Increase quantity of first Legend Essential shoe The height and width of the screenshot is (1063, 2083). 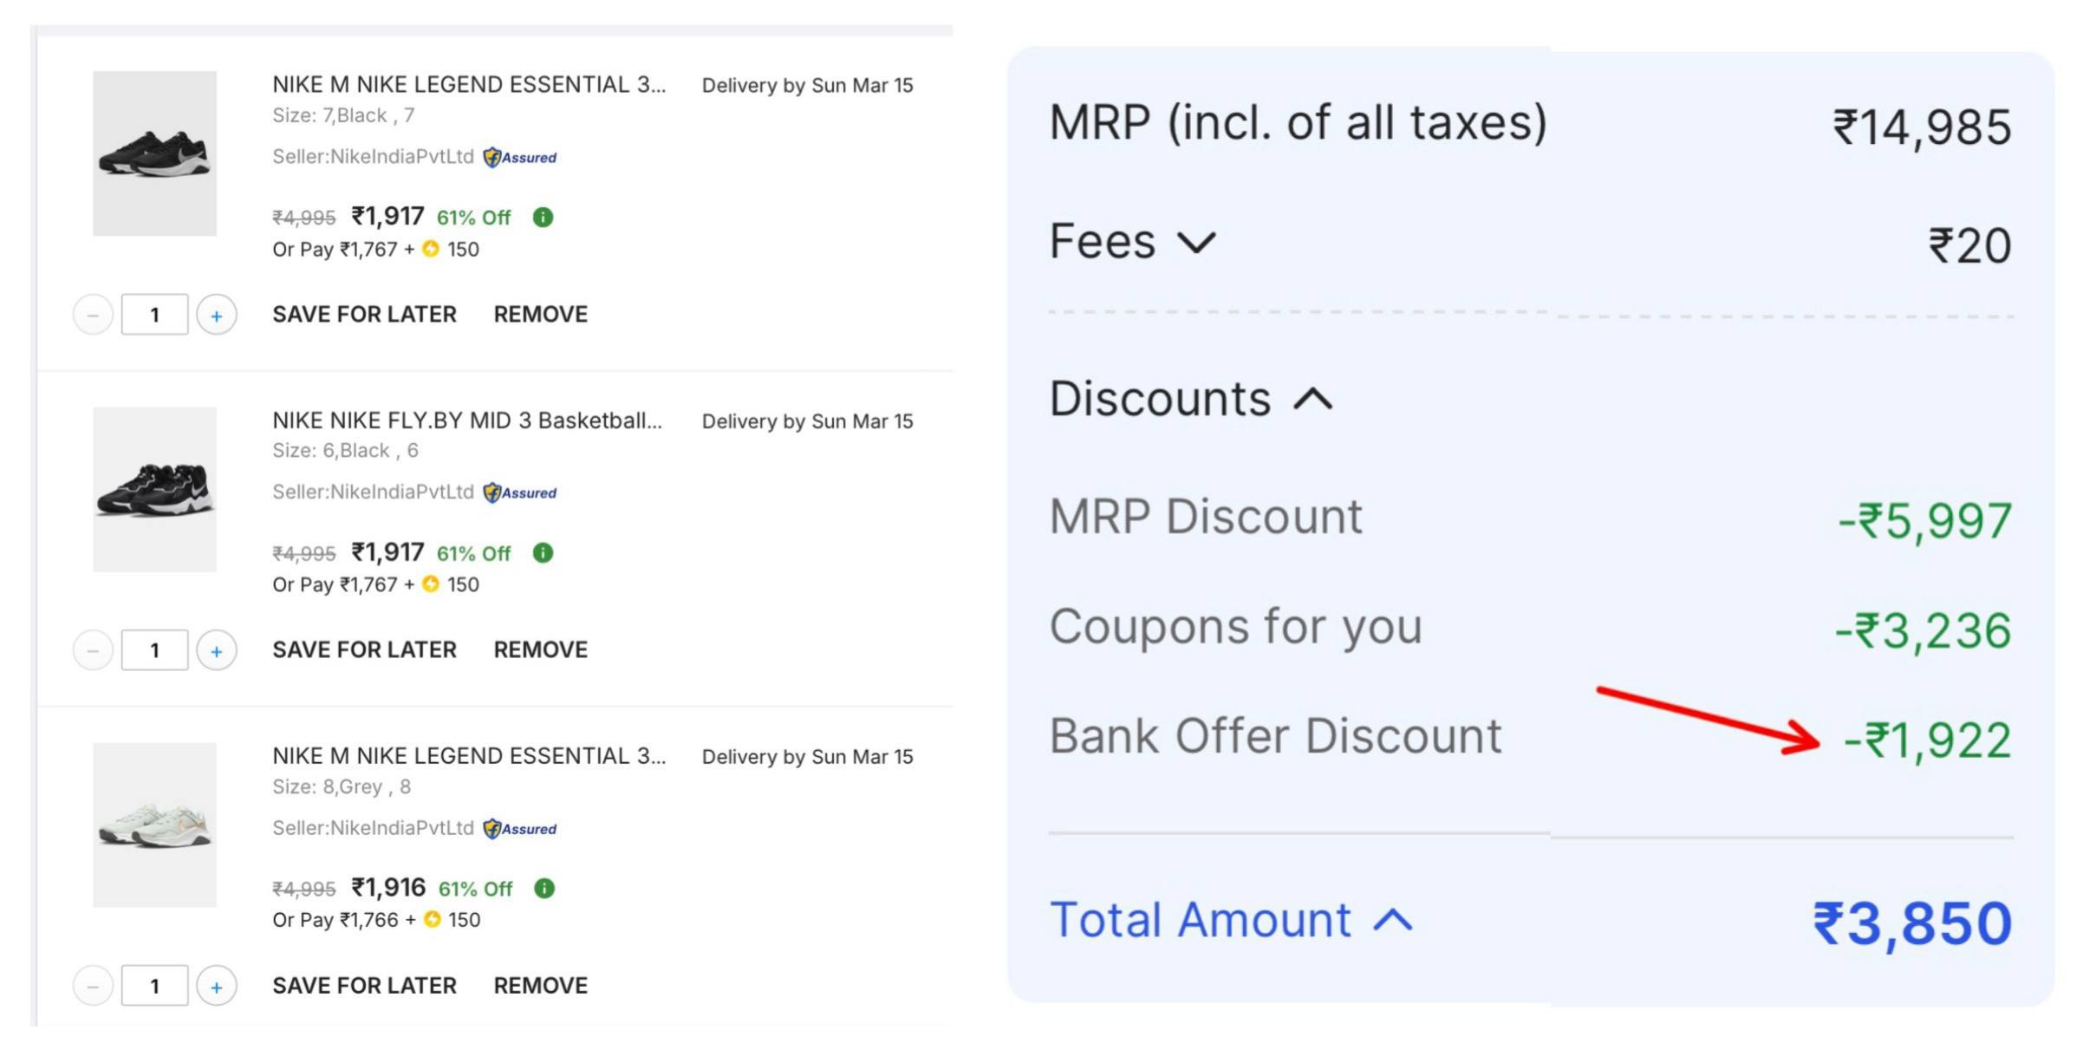coord(217,315)
